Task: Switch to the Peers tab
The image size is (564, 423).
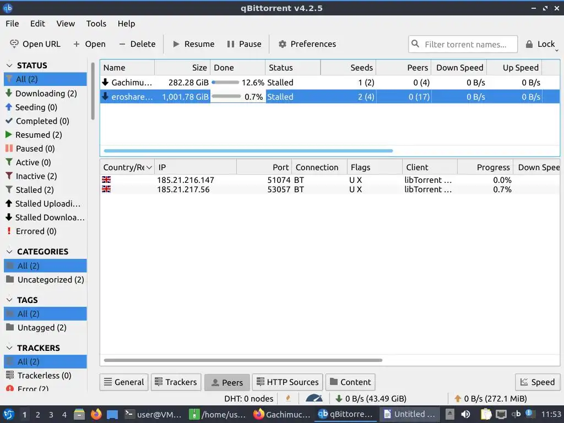Action: [x=227, y=382]
